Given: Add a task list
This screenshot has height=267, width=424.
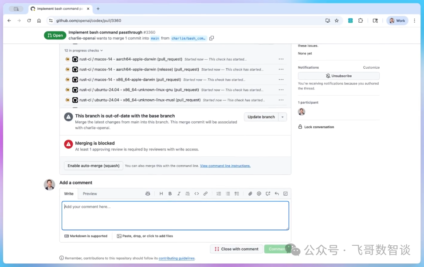Looking at the screenshot, I should click(x=237, y=193).
